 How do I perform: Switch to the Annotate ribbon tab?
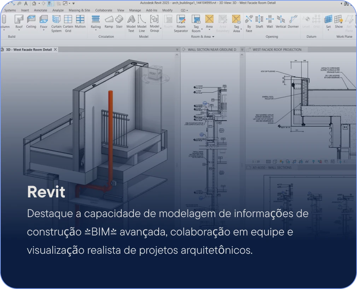point(41,10)
